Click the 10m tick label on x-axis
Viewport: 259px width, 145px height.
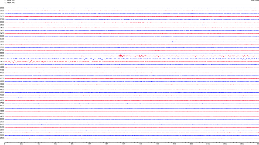89,144
